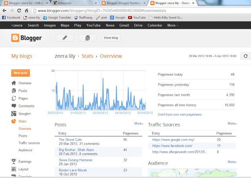Open News in Google bar
This screenshot has height=178, width=251.
tap(110, 25)
